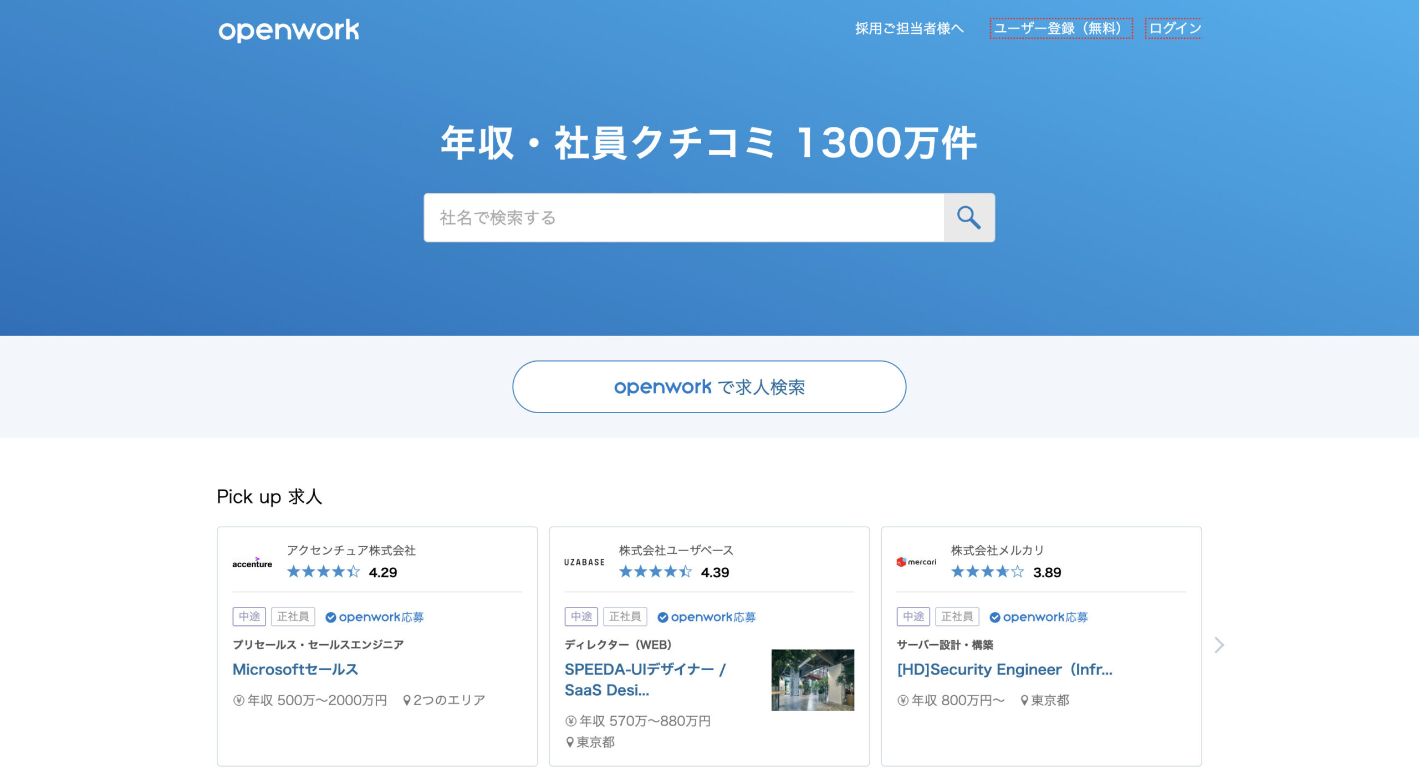
Task: Open 採用ご担当者様へ link
Action: (x=909, y=28)
